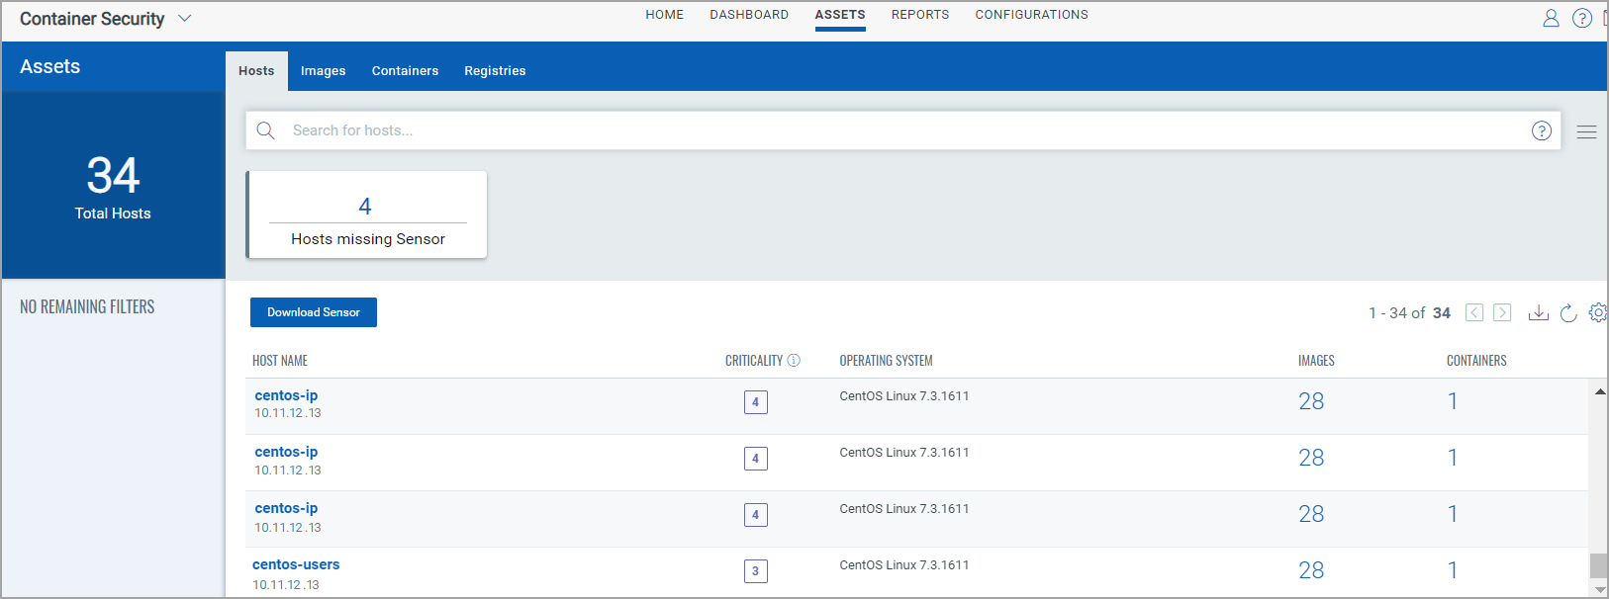Open table settings gear icon

pos(1597,312)
